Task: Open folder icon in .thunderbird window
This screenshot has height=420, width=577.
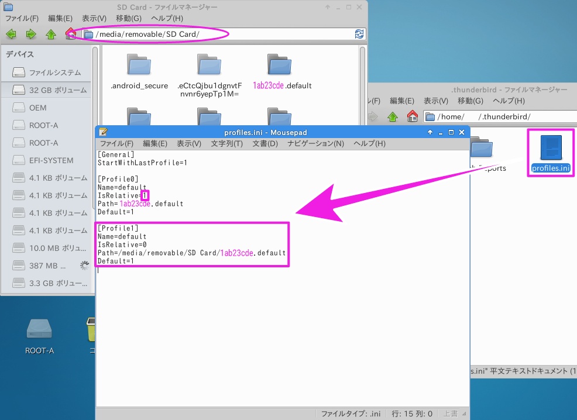Action: (482, 147)
